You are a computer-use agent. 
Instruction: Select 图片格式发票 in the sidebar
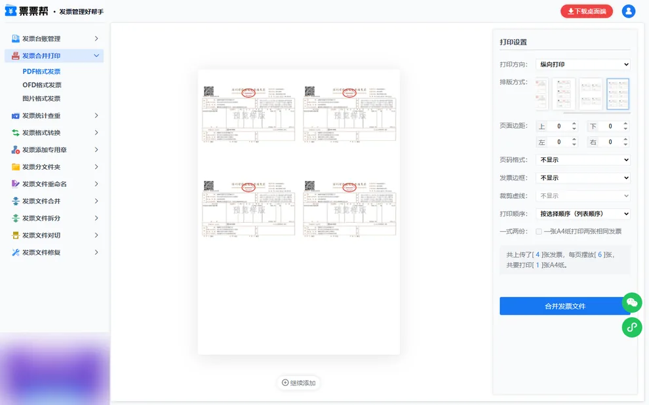[x=41, y=98]
